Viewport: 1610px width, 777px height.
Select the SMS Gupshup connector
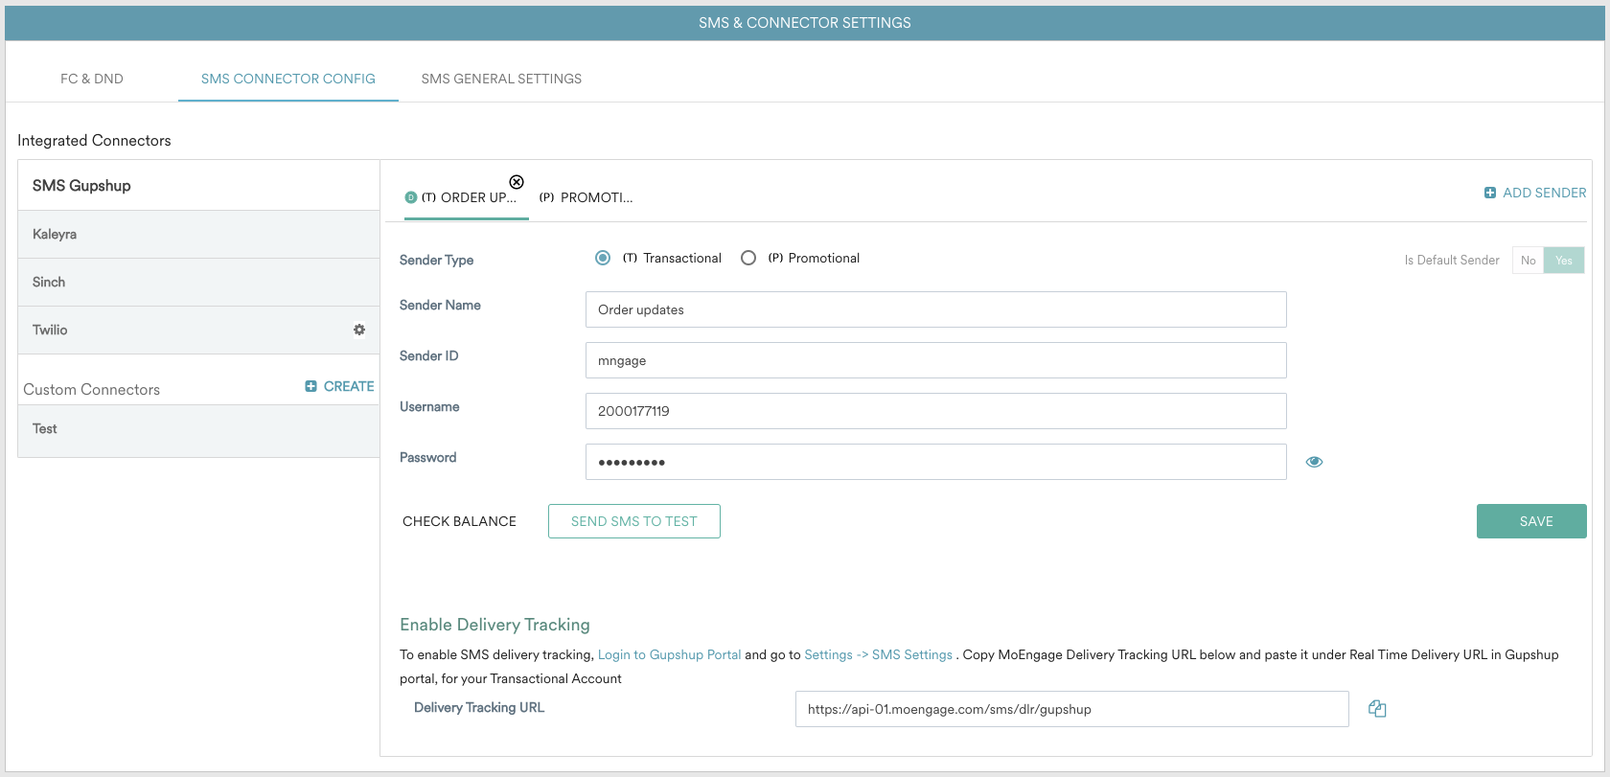[x=199, y=186]
